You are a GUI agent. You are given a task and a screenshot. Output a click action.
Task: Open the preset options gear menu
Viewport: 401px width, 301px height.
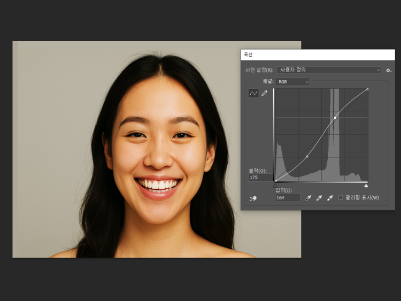(389, 70)
